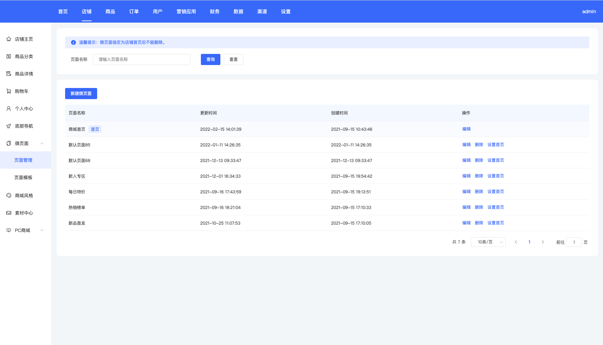Focus the 页面名称 search input field
Image resolution: width=603 pixels, height=345 pixels.
[141, 59]
